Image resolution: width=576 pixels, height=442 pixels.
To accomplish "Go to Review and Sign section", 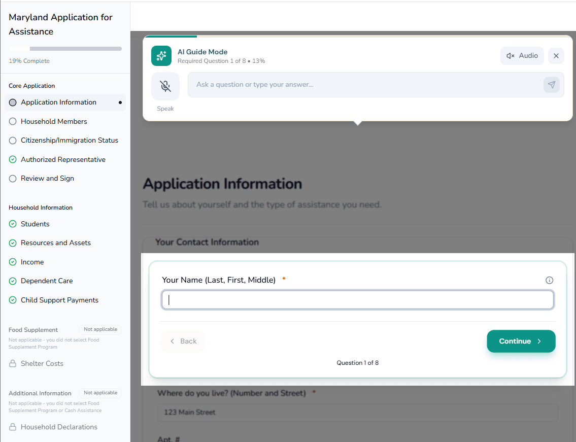I will coord(47,179).
